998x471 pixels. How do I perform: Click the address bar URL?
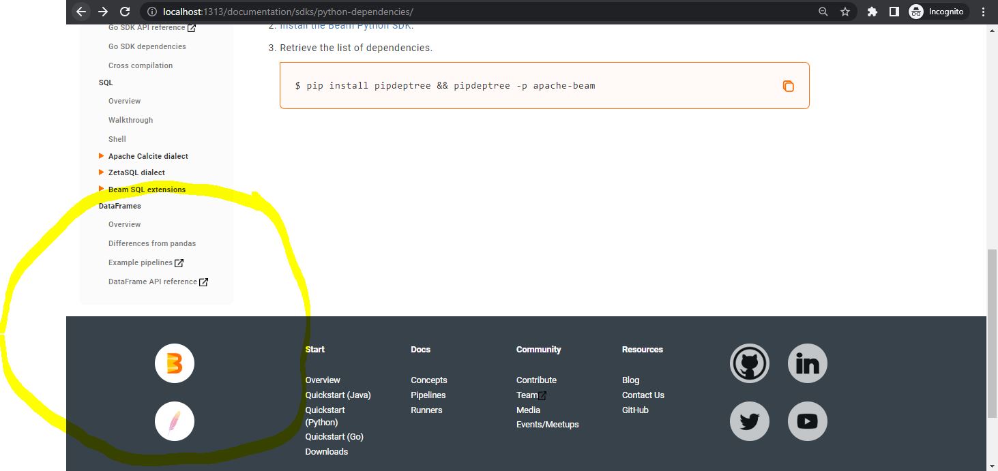click(x=288, y=12)
